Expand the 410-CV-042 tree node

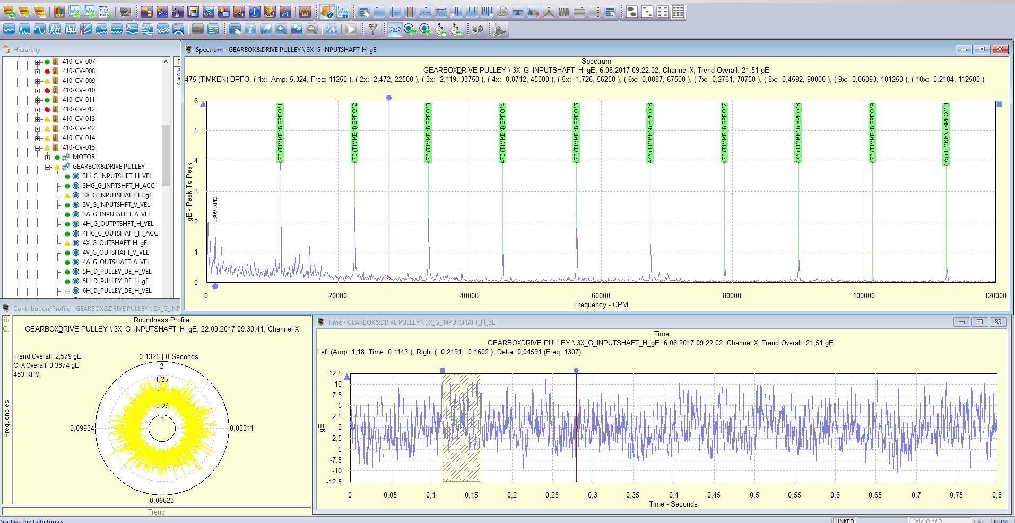click(x=38, y=128)
